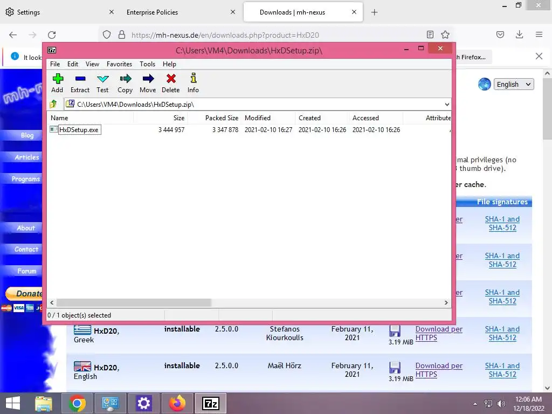
Task: Open Chrome from the taskbar
Action: coord(78,403)
